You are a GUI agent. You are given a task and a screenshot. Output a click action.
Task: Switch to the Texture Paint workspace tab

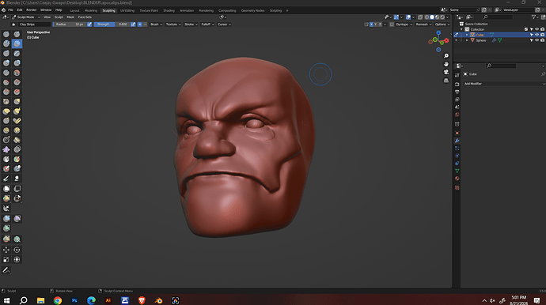(x=149, y=10)
